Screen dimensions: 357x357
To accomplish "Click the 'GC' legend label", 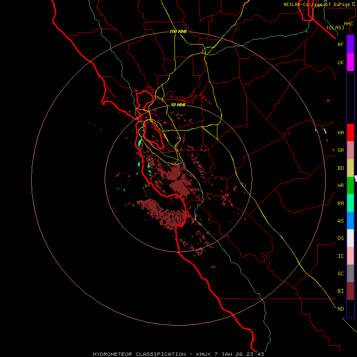I will 340,274.
